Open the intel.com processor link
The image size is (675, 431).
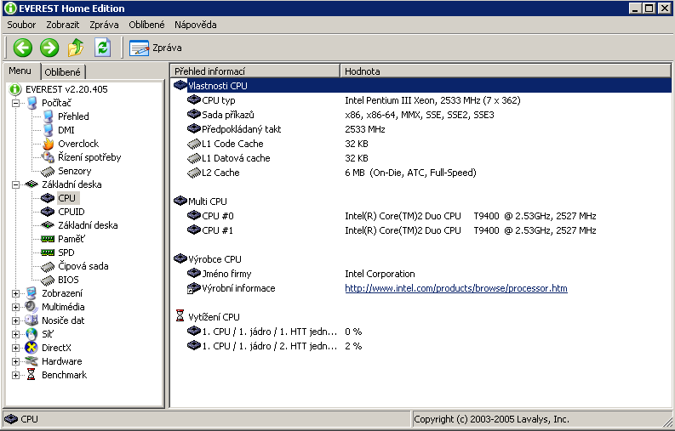(x=456, y=288)
